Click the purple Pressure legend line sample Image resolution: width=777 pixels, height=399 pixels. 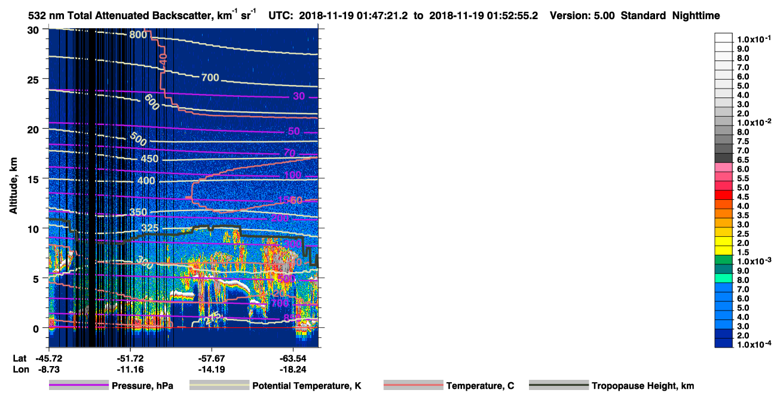(79, 385)
